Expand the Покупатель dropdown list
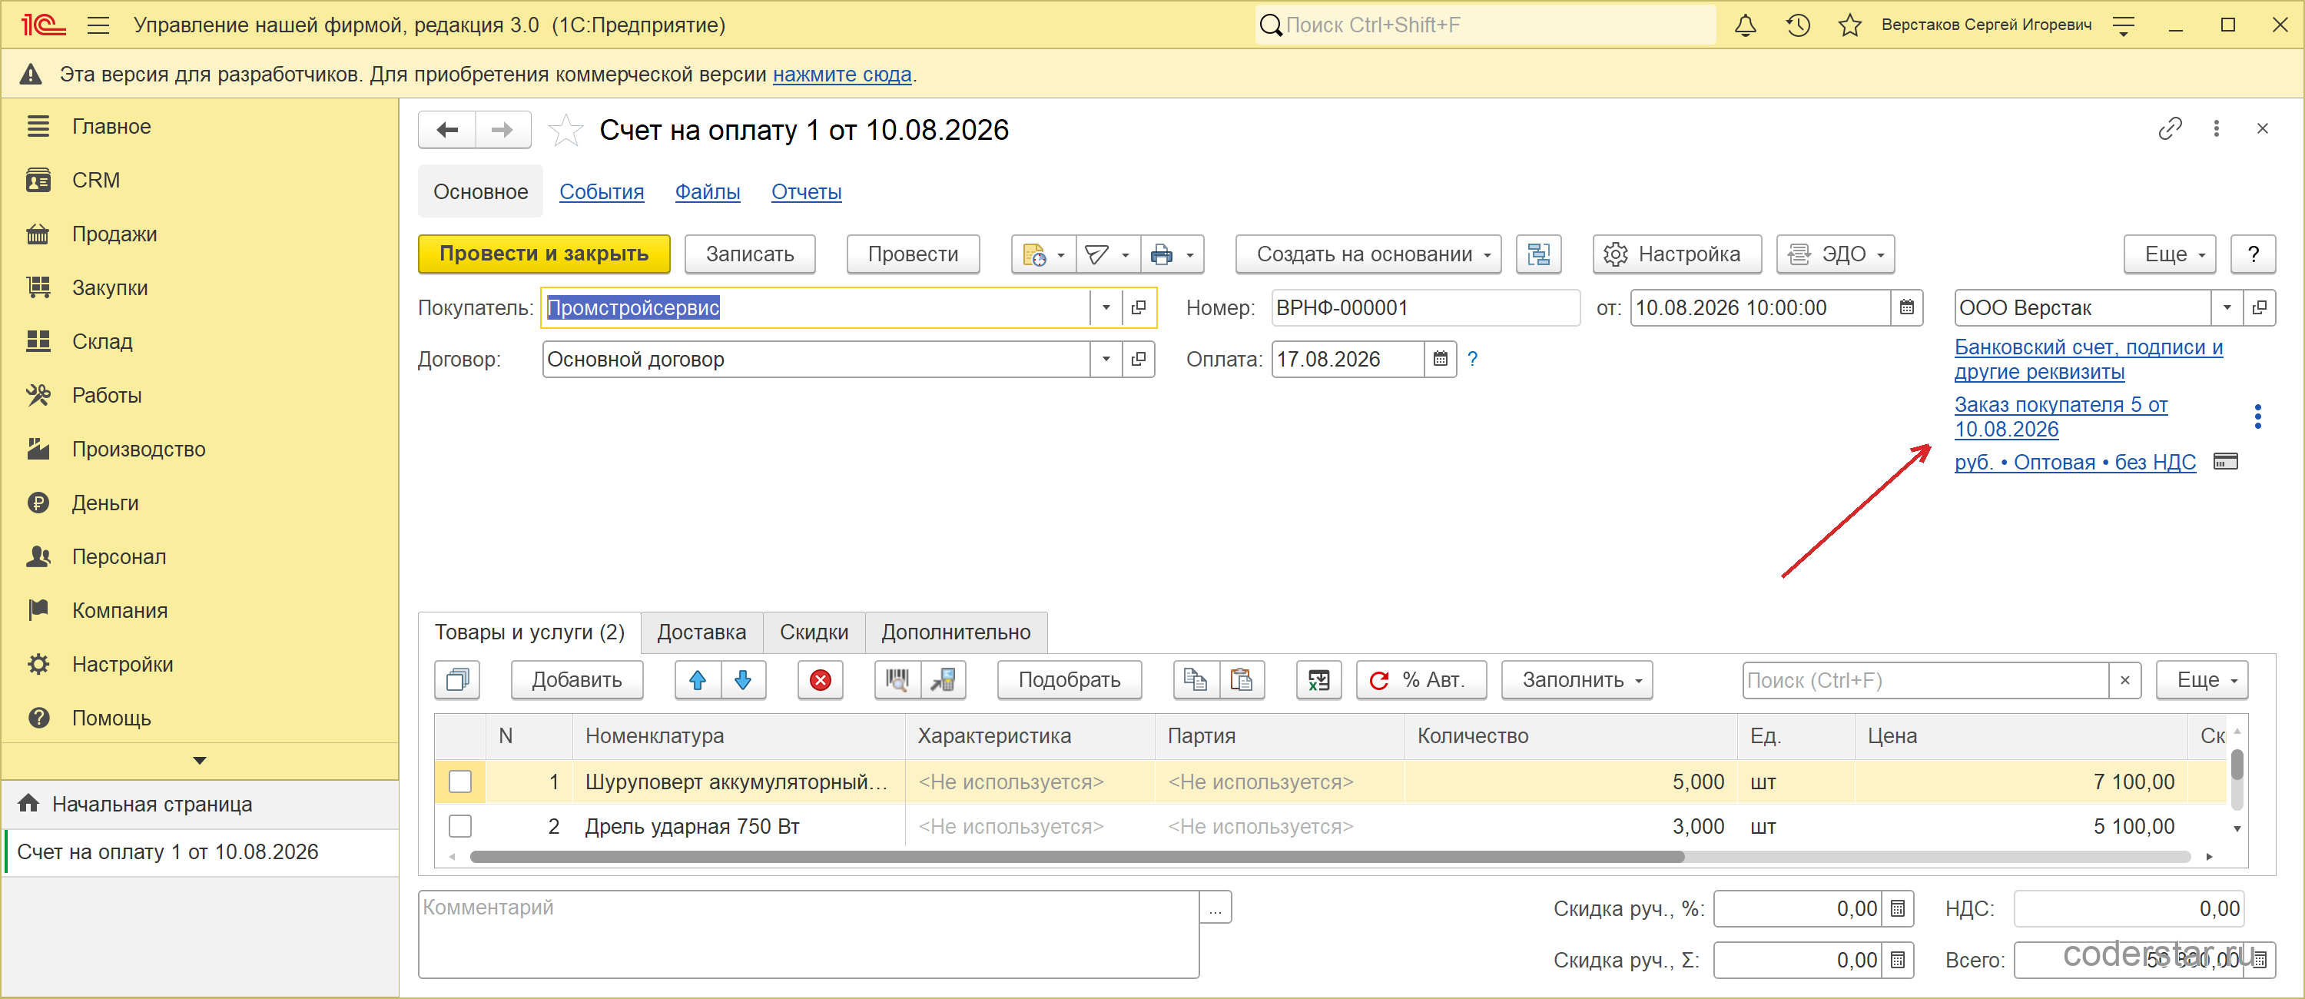The height and width of the screenshot is (999, 2305). 1106,308
